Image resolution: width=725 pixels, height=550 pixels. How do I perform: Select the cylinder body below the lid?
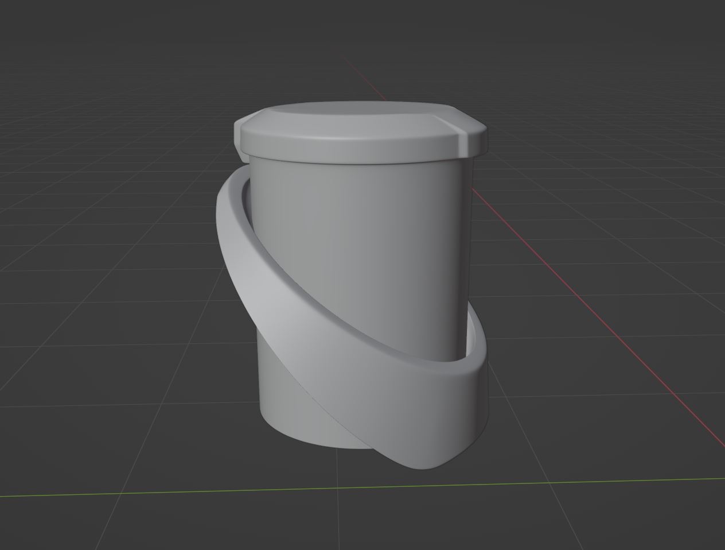click(x=356, y=230)
